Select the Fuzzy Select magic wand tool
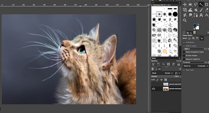The width and height of the screenshot is (209, 113). (201, 5)
